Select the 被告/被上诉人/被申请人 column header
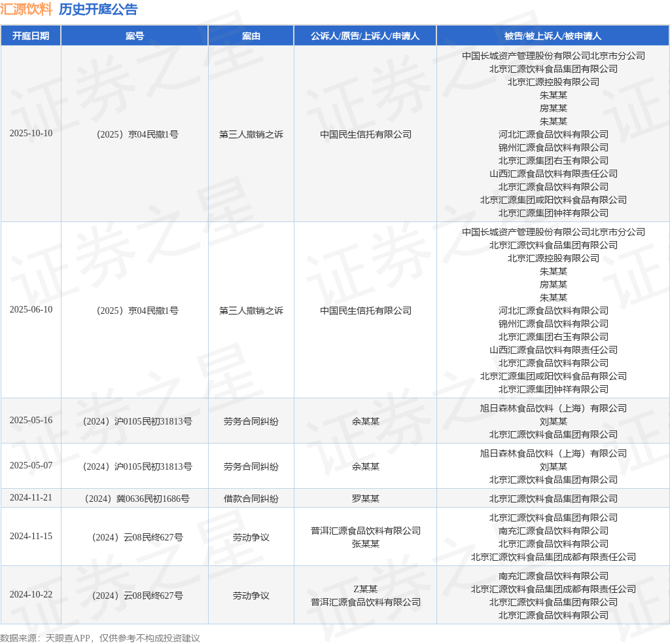670x644 pixels. coord(553,36)
